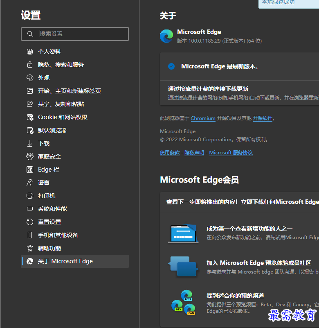Click the language icon for 语言
Screen dimensions: 319x328
tap(30, 183)
